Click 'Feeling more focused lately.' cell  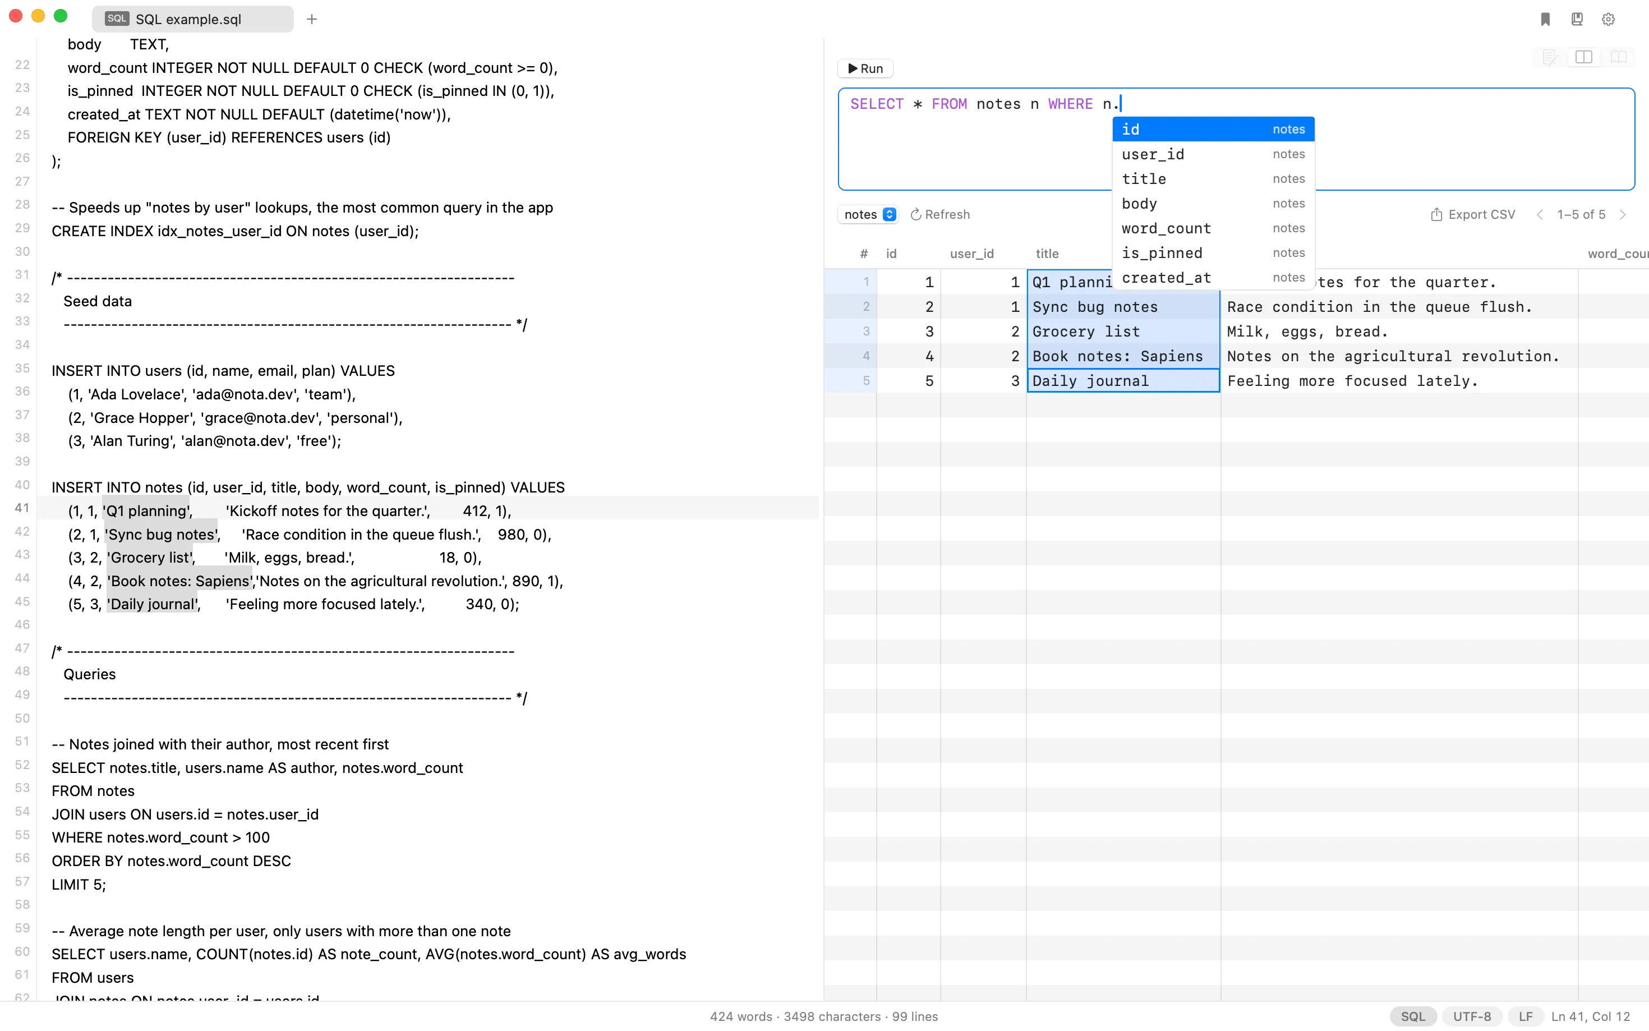(x=1399, y=380)
